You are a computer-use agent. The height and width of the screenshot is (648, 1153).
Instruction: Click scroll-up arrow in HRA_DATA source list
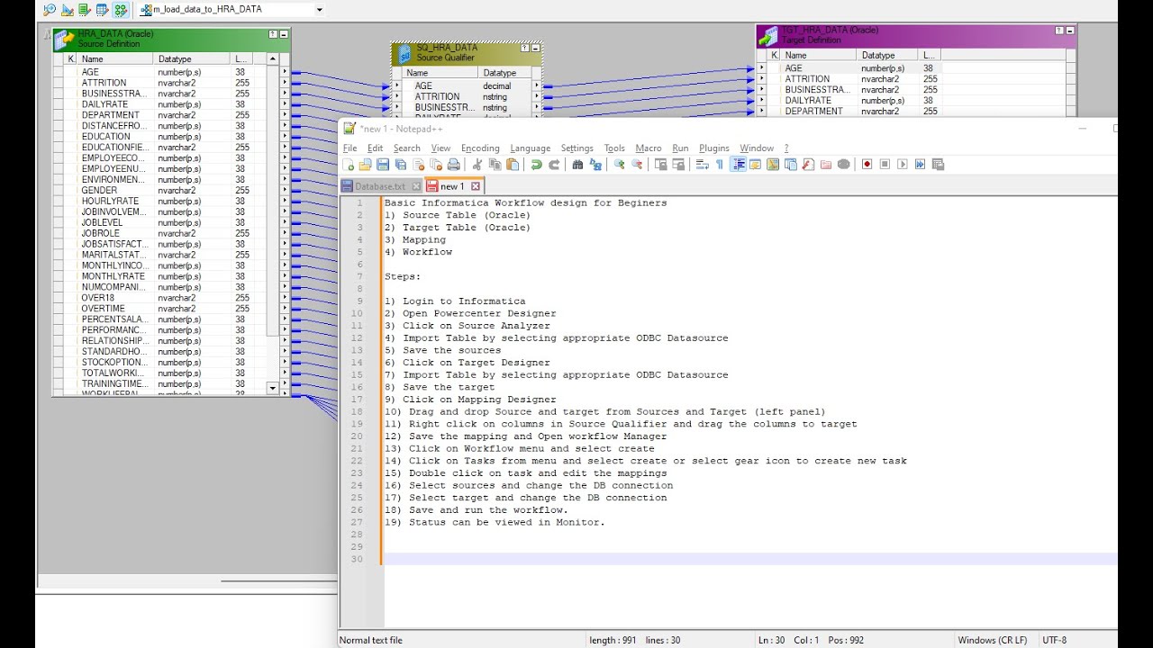[273, 59]
